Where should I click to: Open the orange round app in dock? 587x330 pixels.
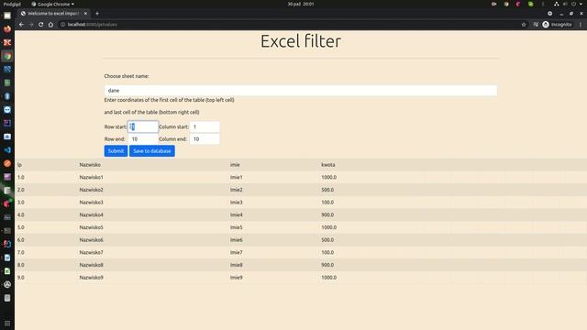click(x=7, y=163)
